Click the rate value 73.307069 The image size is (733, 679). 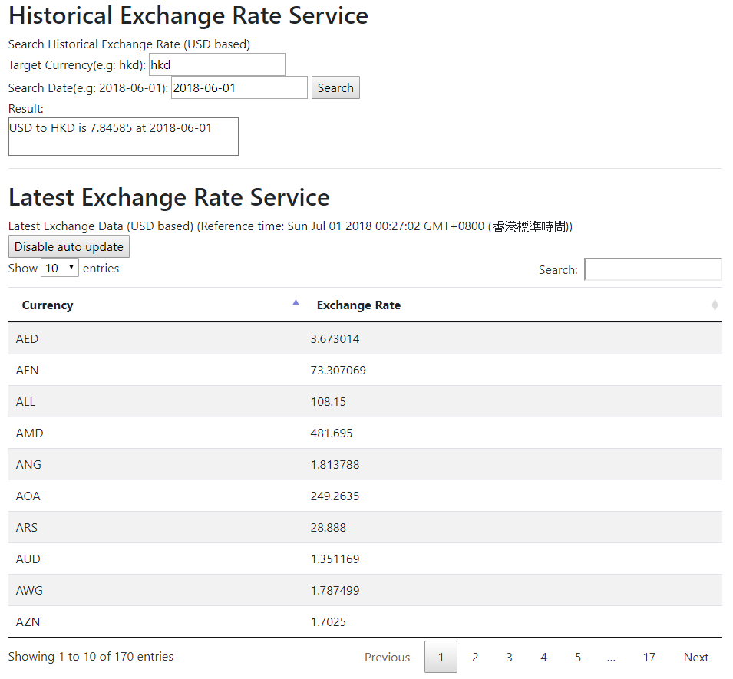pyautogui.click(x=338, y=370)
